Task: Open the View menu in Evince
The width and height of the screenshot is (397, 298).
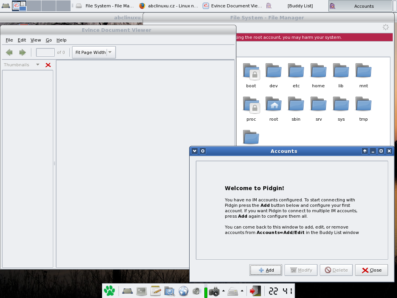Action: 36,40
